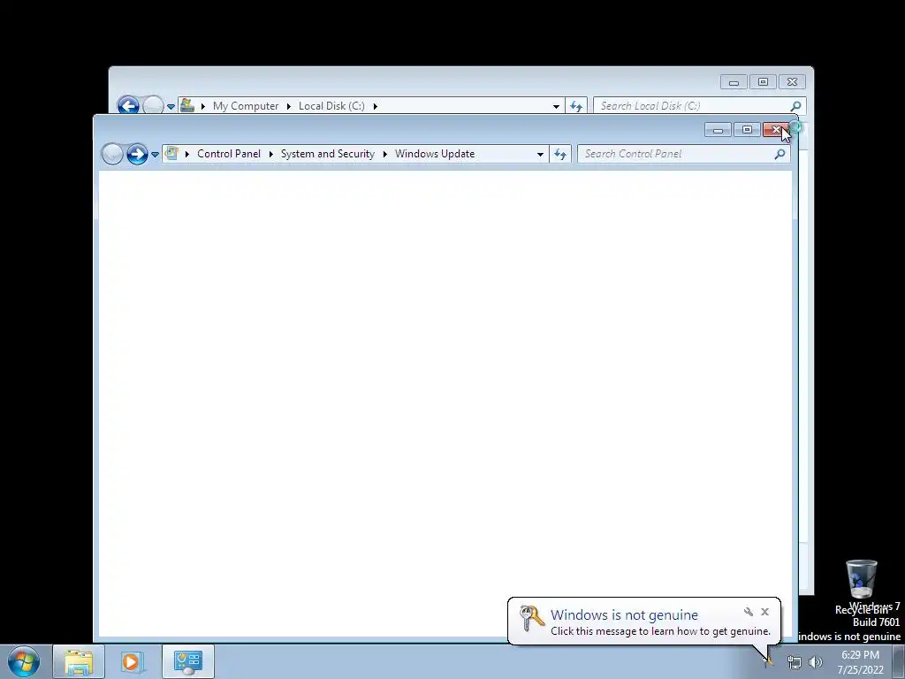The height and width of the screenshot is (679, 905).
Task: Dismiss the Windows is not genuine balloon
Action: click(x=764, y=612)
